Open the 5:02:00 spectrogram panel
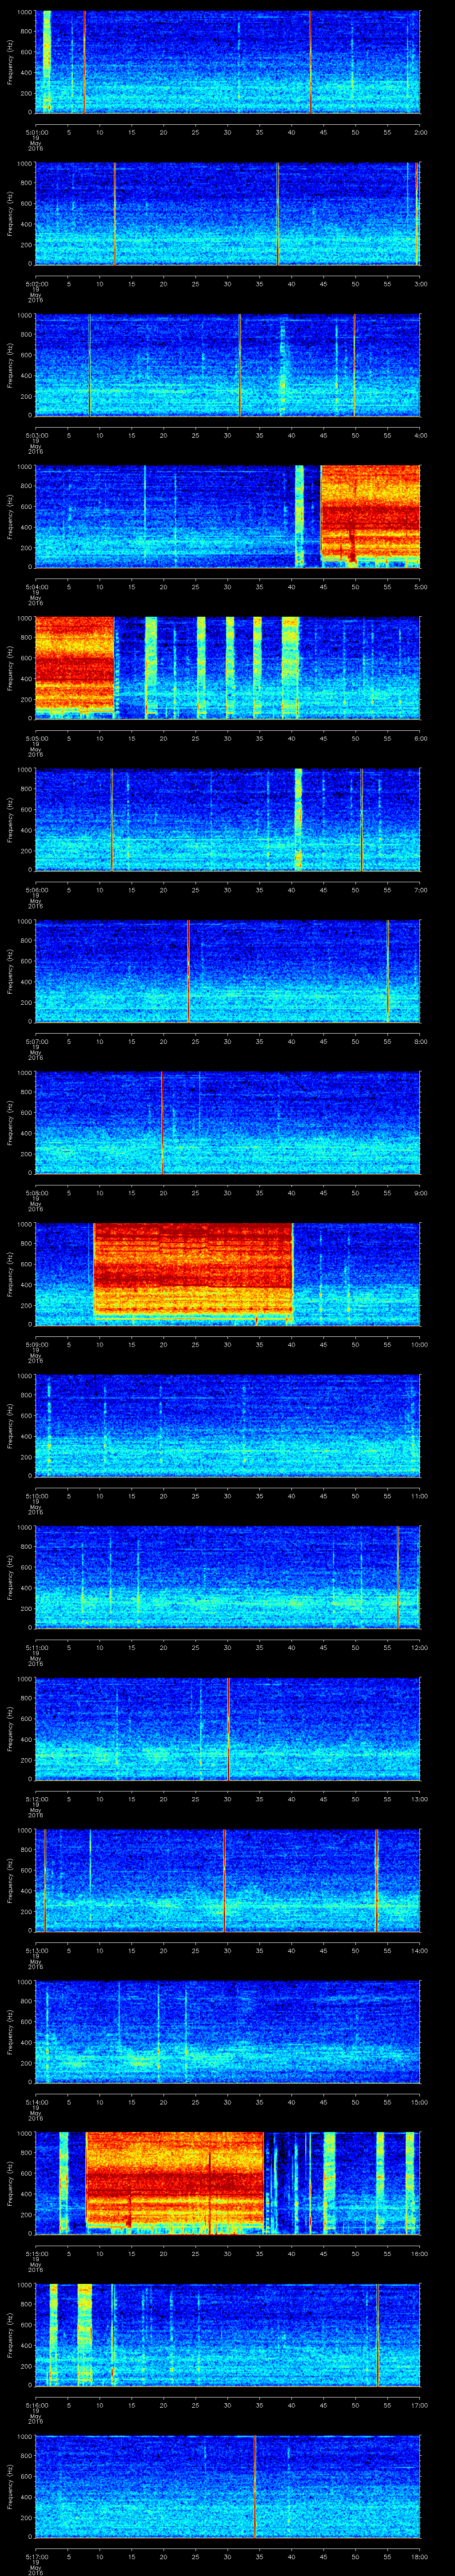This screenshot has width=455, height=2576. click(x=228, y=213)
